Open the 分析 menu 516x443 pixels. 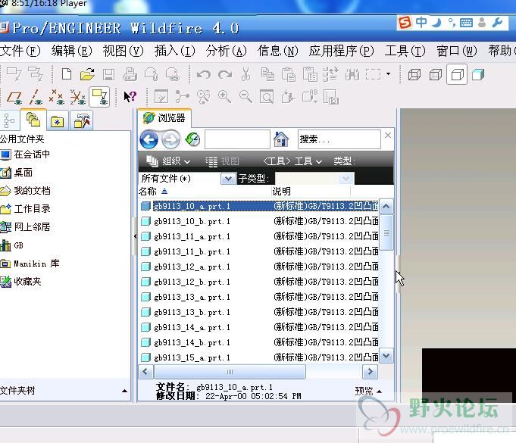tap(226, 51)
